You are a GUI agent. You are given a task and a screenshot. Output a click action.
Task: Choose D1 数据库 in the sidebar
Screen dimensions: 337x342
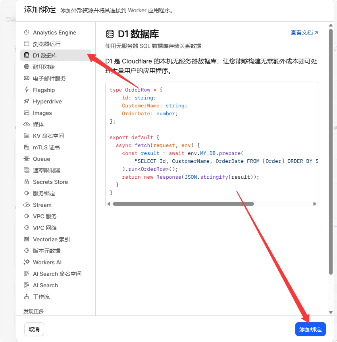tap(56, 55)
